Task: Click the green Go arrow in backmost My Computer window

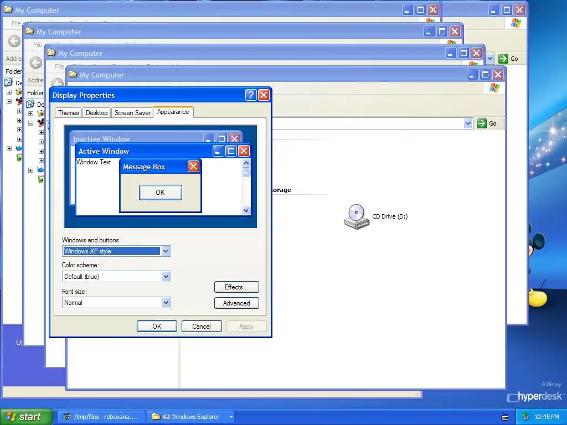Action: [503, 59]
